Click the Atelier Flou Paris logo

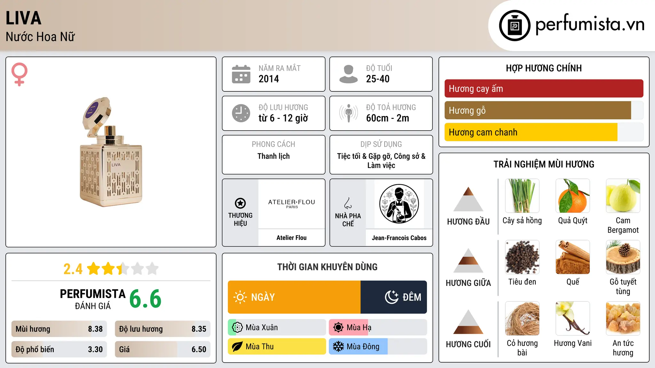[x=292, y=203]
